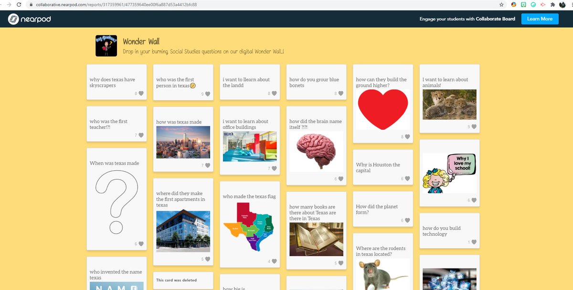The image size is (573, 290).
Task: Open the 'Why I love my school!' cartoon image
Action: (449, 173)
